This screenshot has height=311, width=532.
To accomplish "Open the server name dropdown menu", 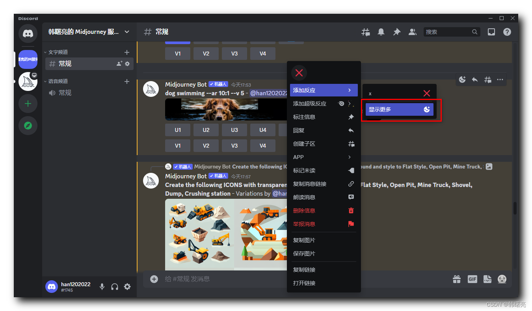I will click(x=89, y=32).
